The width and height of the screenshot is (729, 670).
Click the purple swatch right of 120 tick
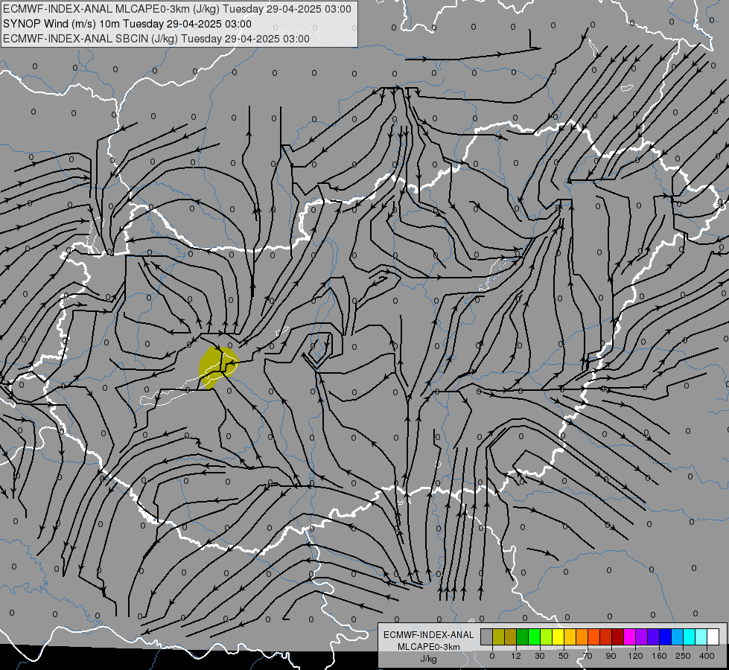642,636
